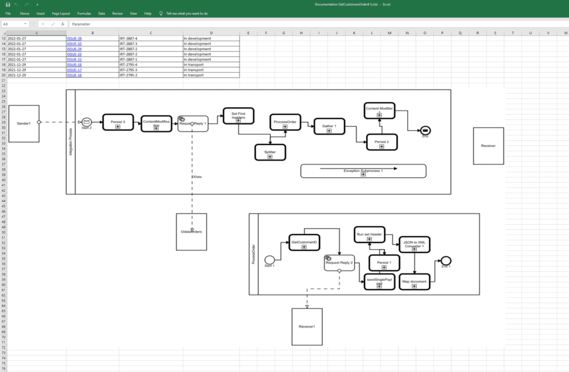Click the OData connector label
569x372 pixels.
[197, 177]
